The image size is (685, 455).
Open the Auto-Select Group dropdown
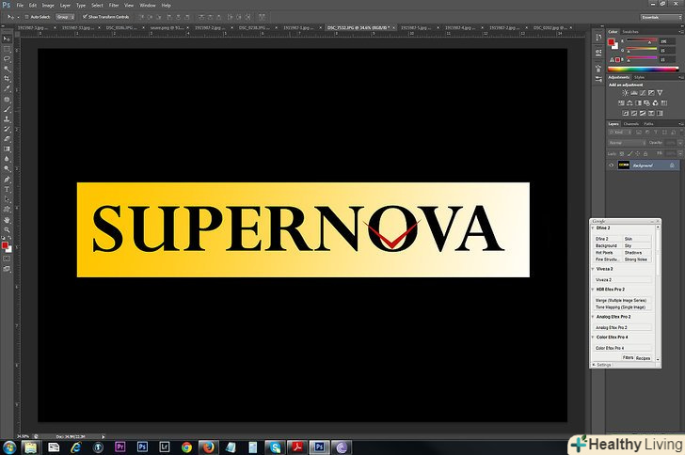(x=65, y=16)
